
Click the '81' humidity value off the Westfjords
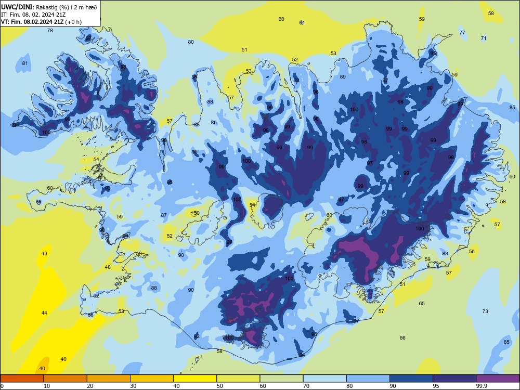(25, 63)
